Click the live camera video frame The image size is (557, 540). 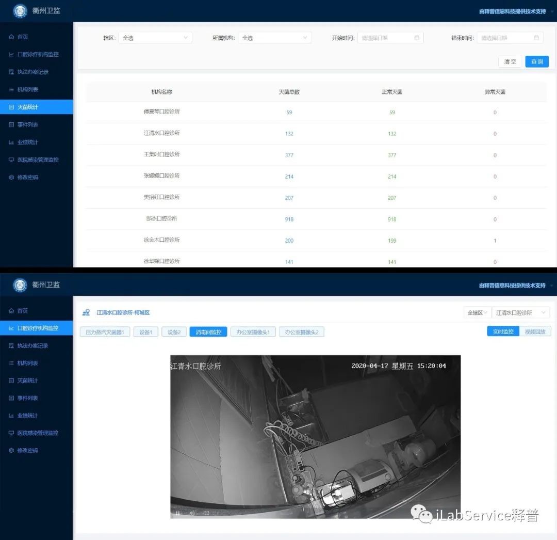pyautogui.click(x=316, y=437)
